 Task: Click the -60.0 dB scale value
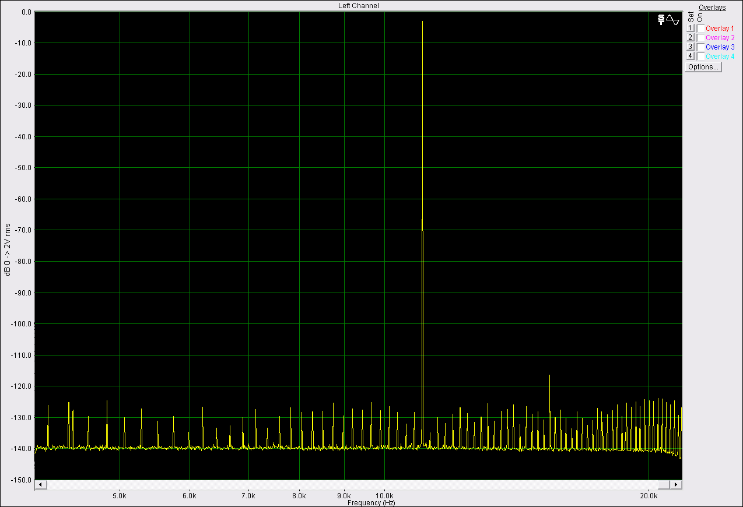click(24, 199)
